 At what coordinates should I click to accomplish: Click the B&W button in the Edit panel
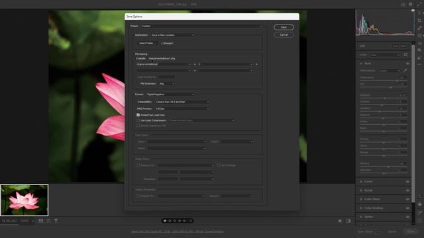403,46
